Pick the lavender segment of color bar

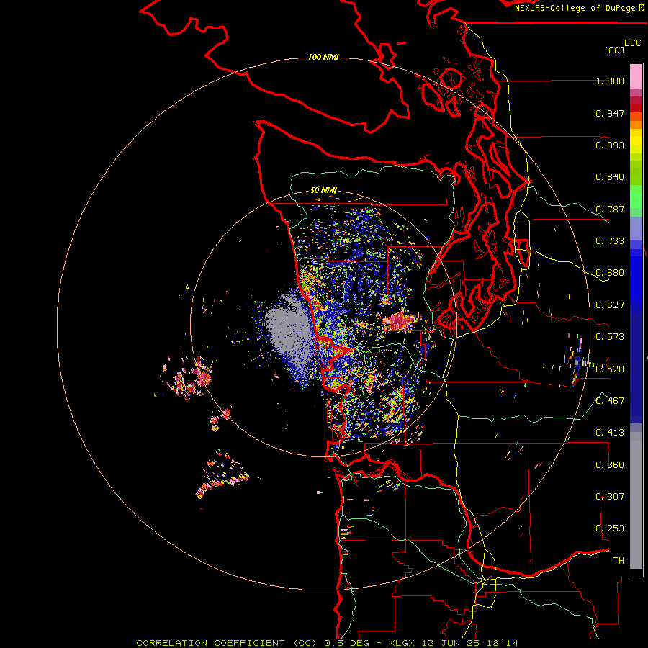(636, 228)
